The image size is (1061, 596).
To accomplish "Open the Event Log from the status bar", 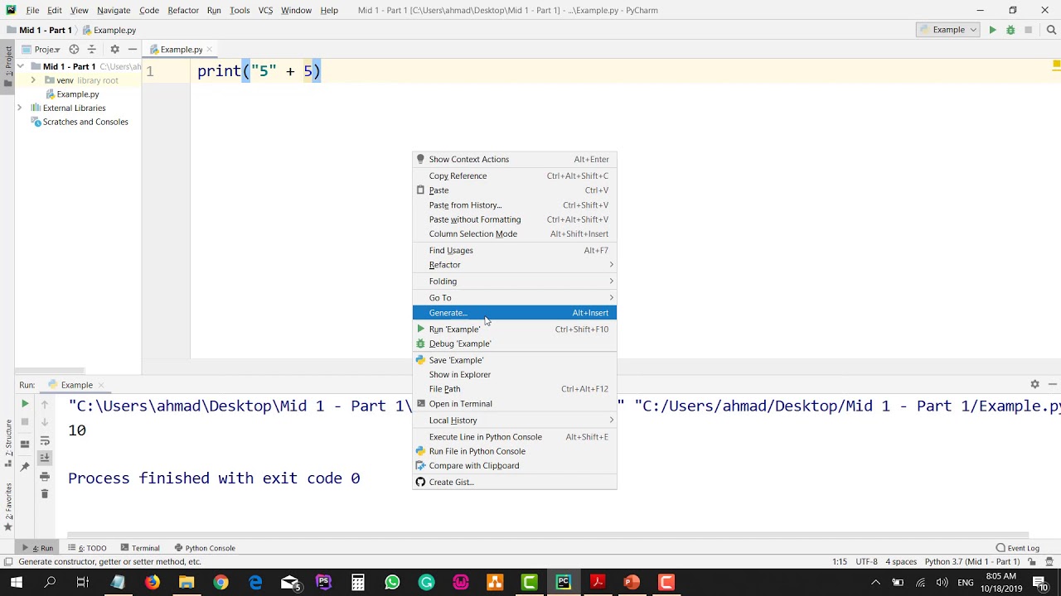I will [1017, 548].
